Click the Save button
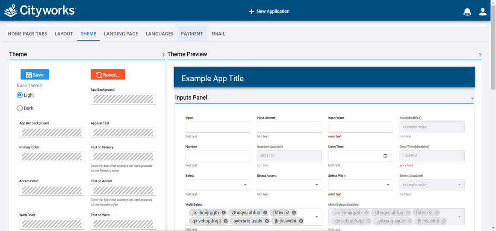Screen dimensions: 496x231 [x=35, y=74]
